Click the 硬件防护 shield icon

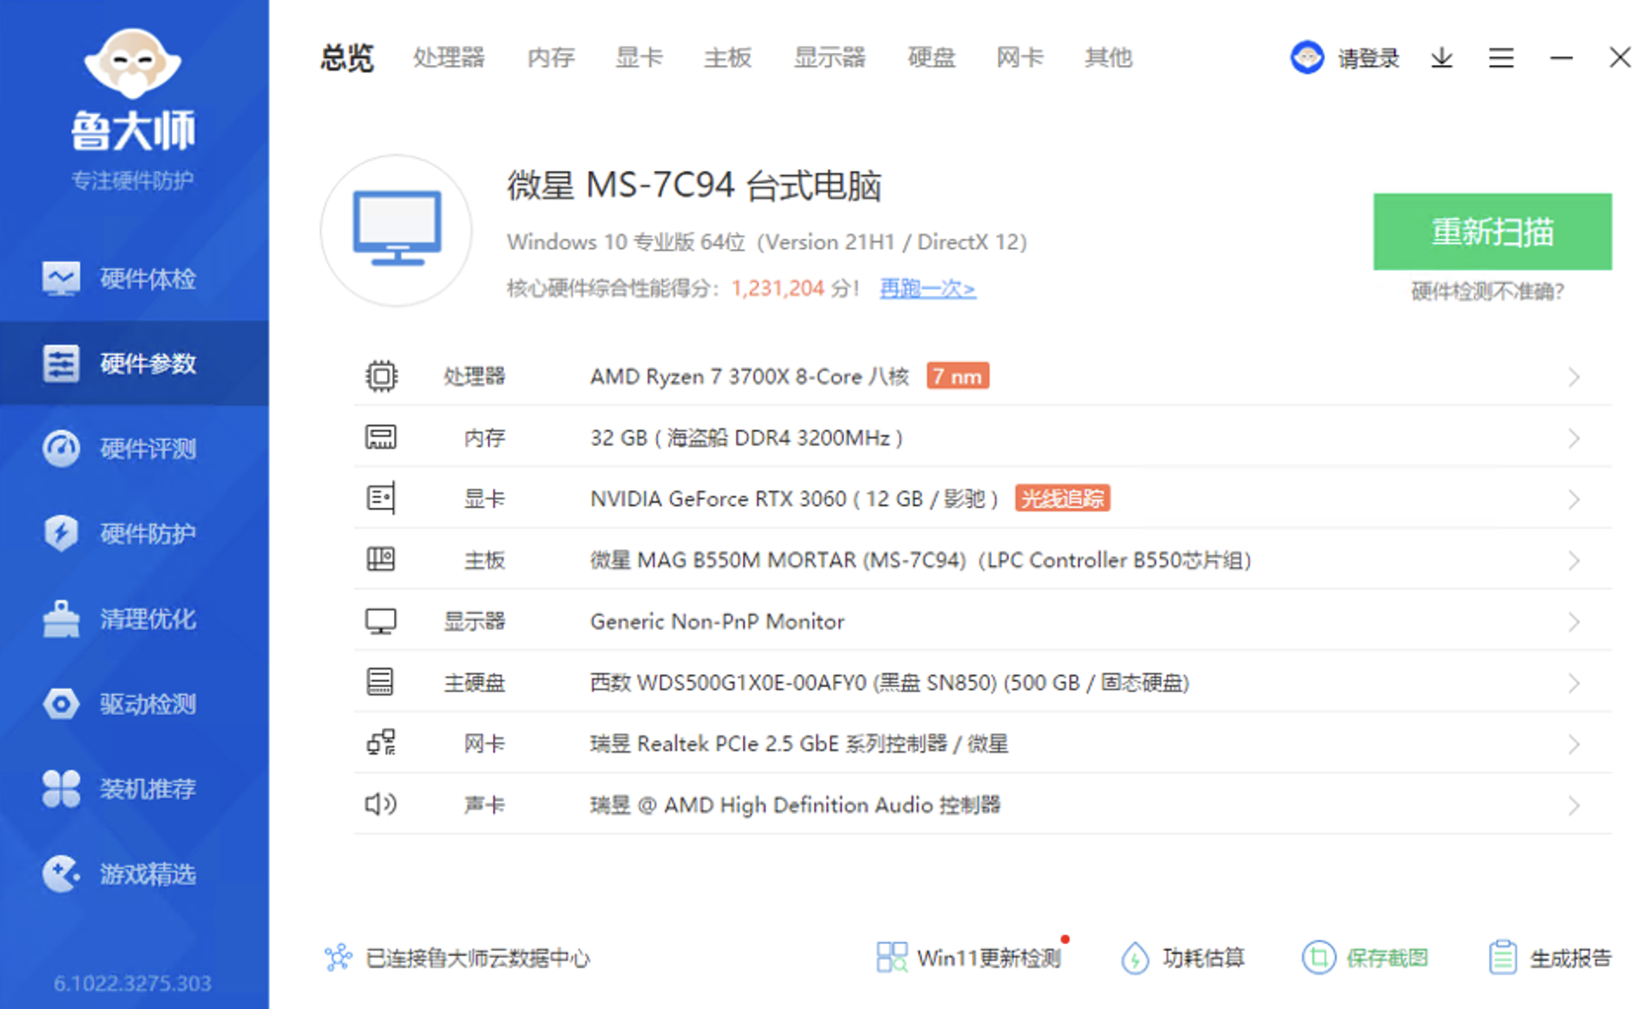[61, 533]
